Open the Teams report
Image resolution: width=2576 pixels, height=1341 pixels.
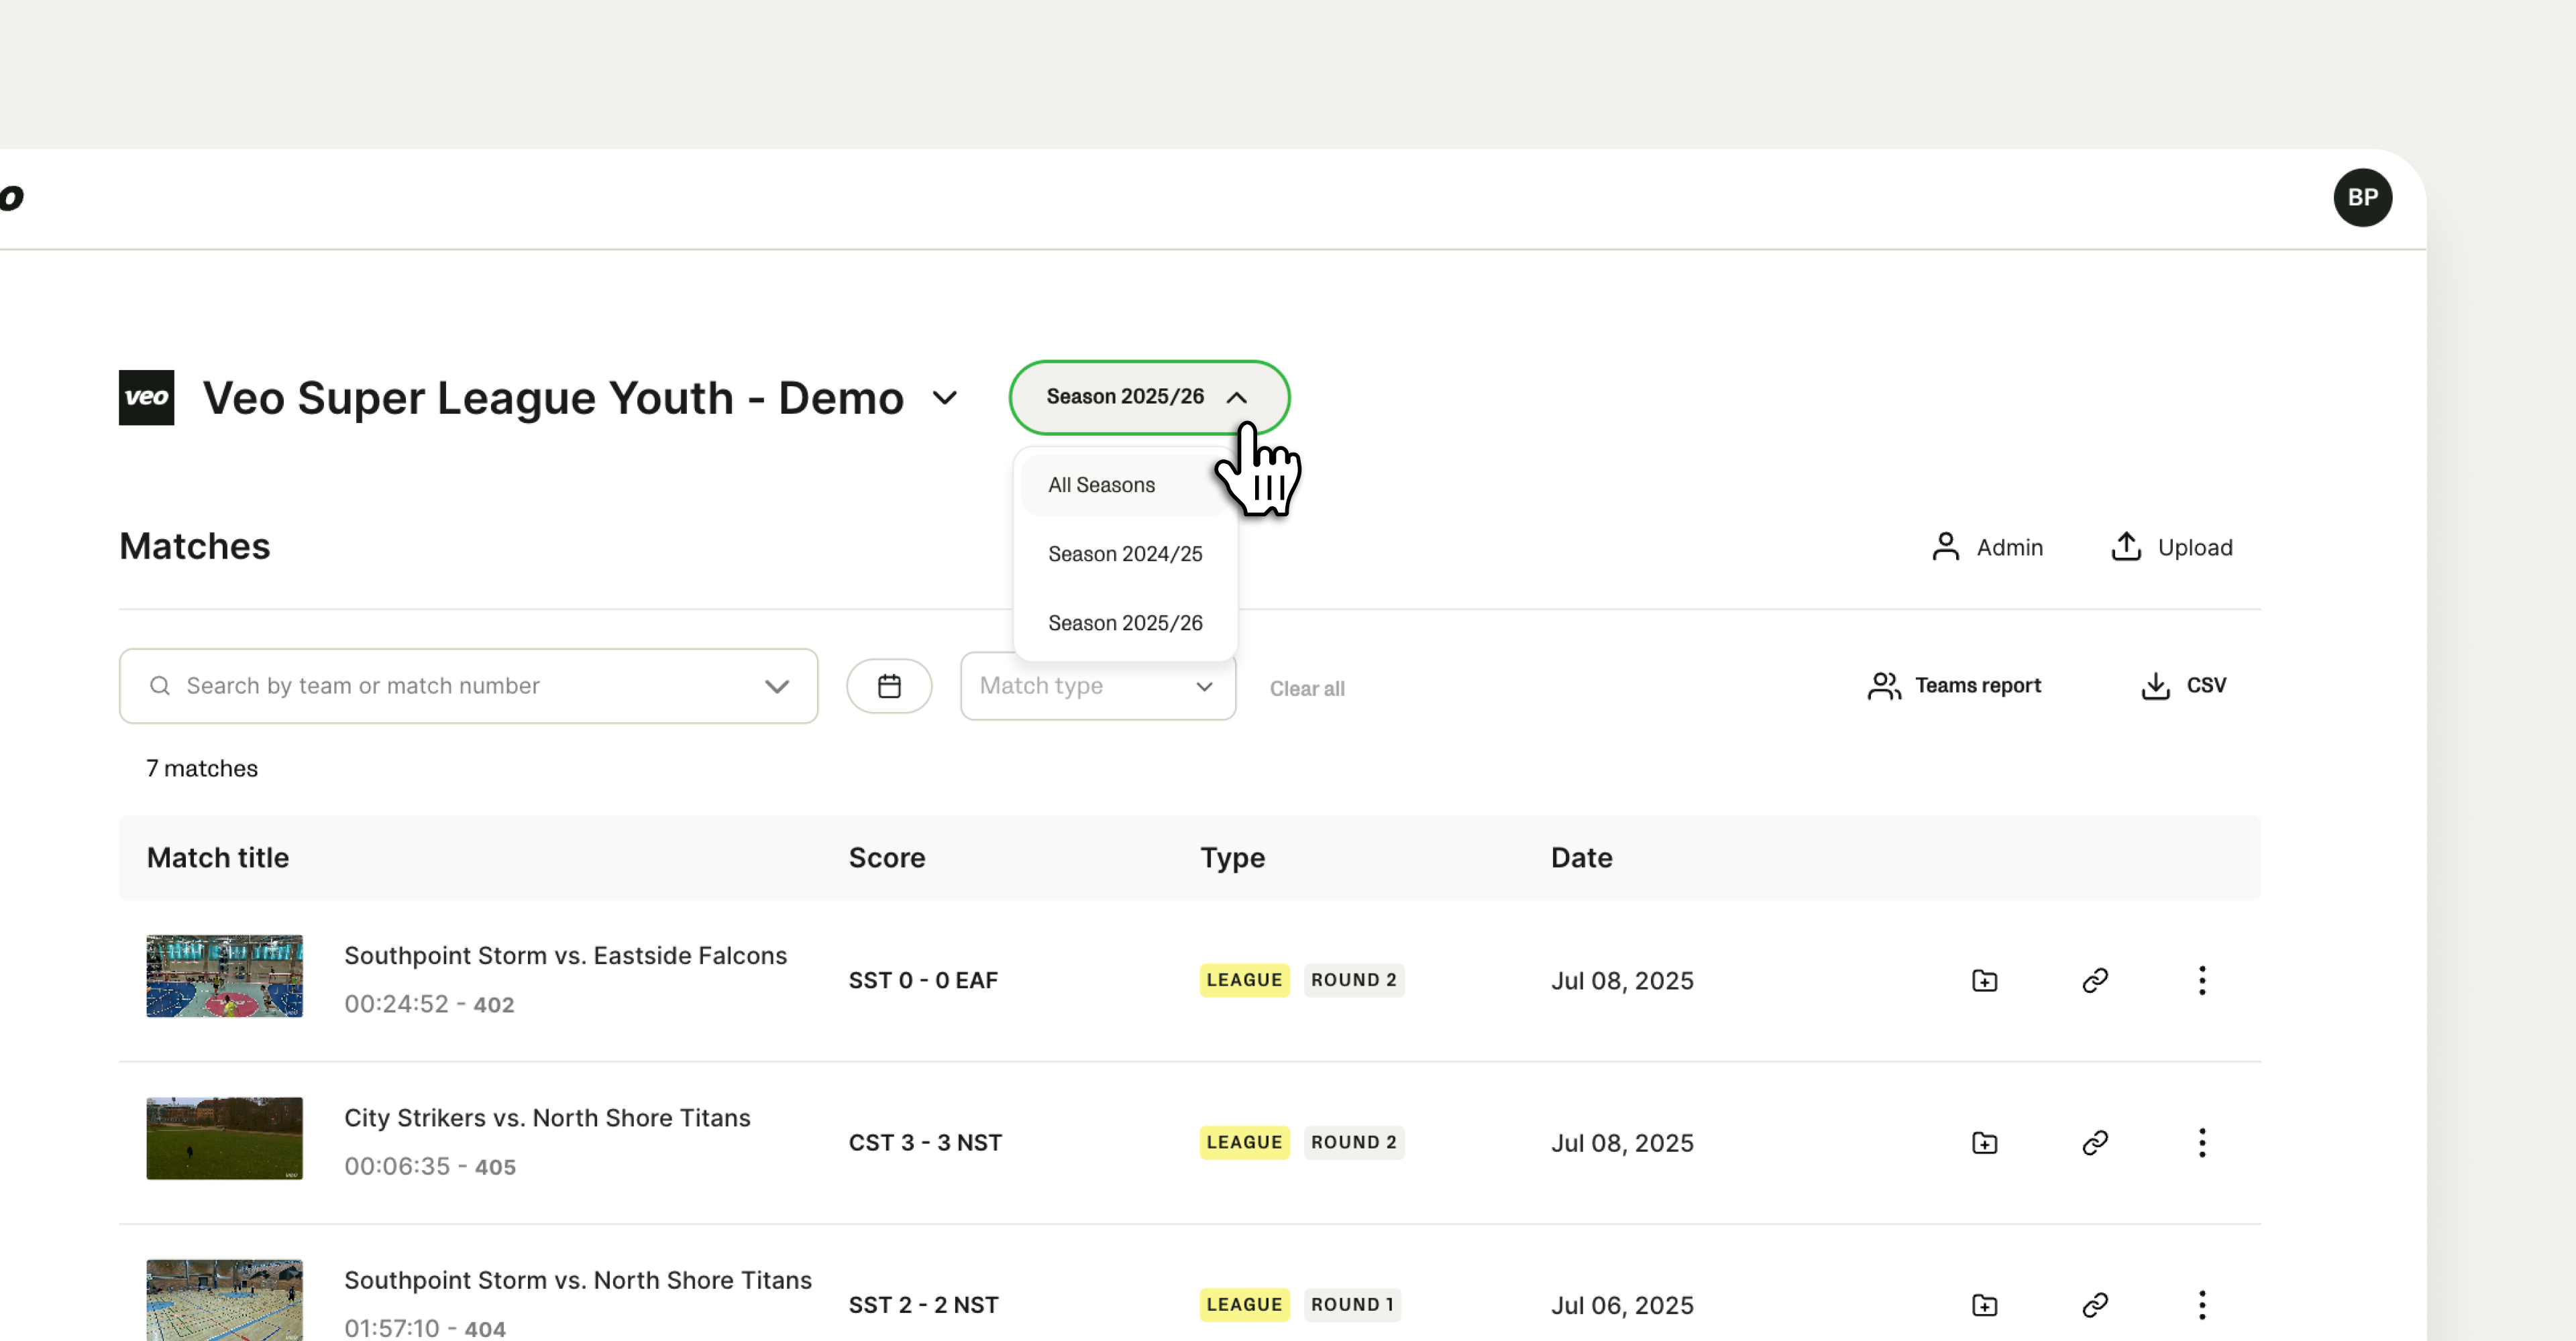(1954, 685)
